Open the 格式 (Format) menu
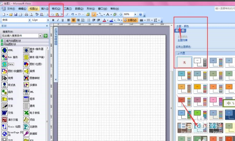The height and width of the screenshot is (141, 235). [x=56, y=9]
